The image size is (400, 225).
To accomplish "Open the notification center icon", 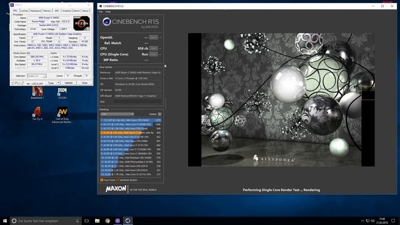I will pos(393,221).
